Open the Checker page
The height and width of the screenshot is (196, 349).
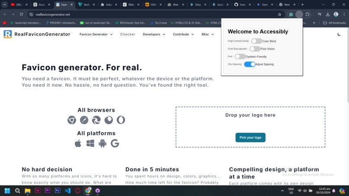(128, 34)
